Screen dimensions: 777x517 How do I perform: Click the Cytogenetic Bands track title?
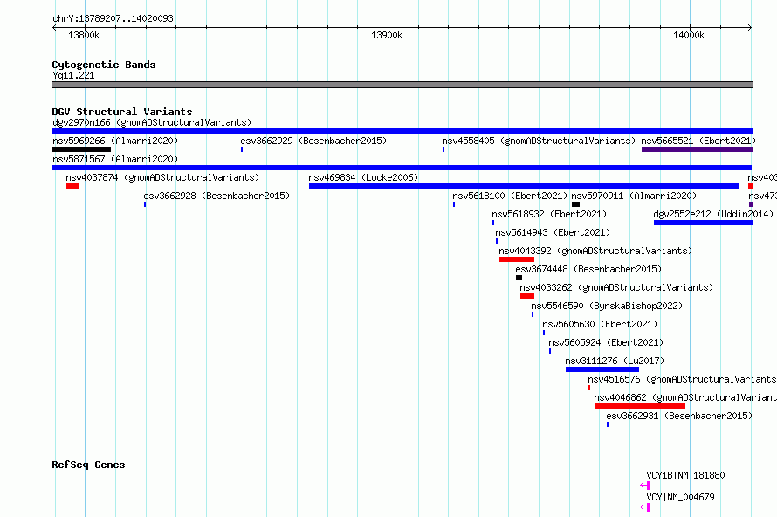(x=104, y=65)
